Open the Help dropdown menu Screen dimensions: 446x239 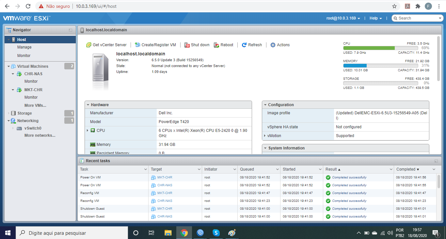pos(376,18)
